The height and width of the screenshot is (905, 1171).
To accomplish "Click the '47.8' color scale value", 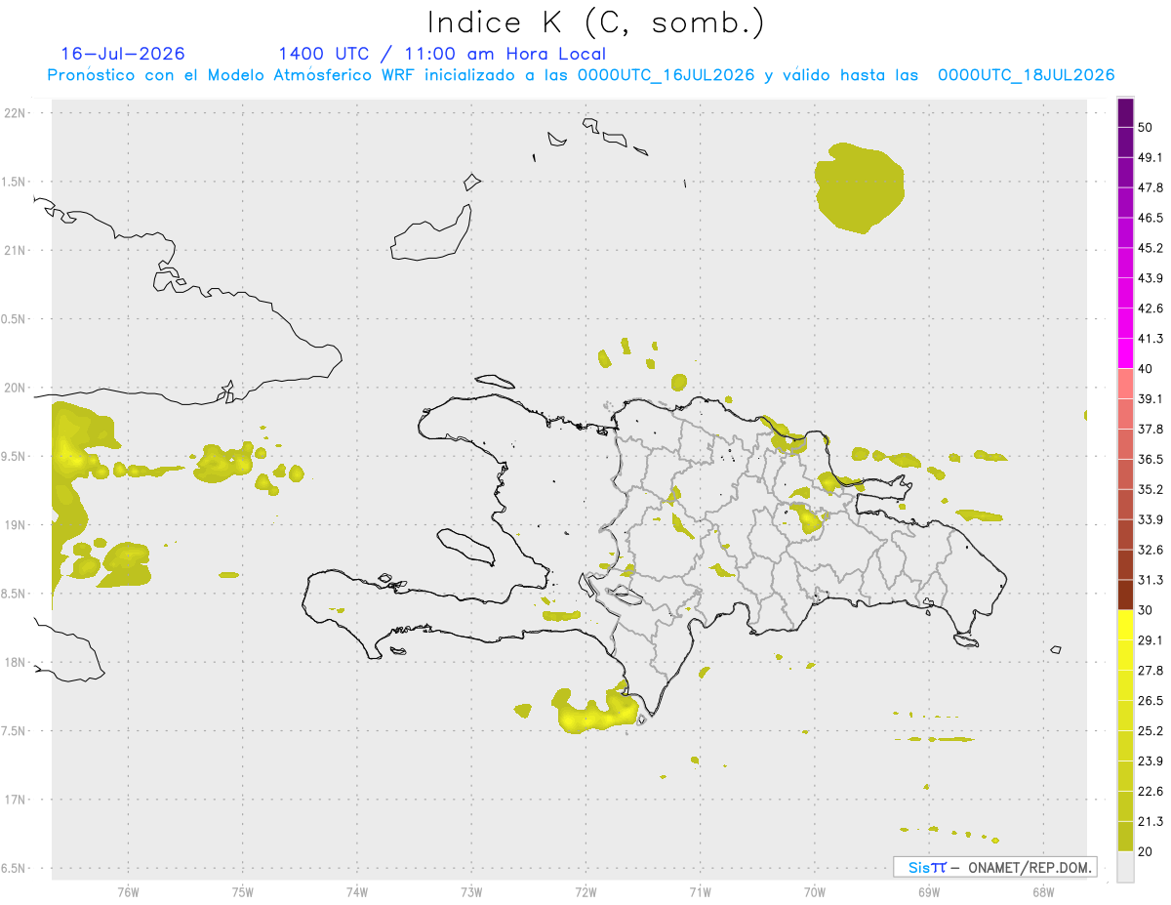I will pos(1151,187).
